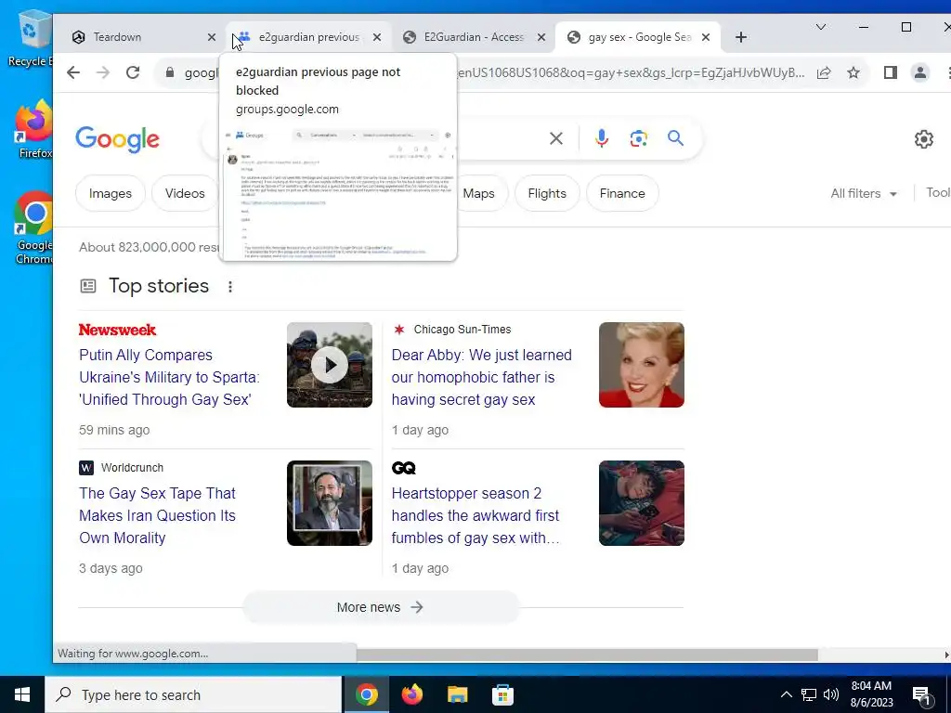Launch Firefox from the taskbar
This screenshot has width=951, height=713.
click(x=411, y=694)
